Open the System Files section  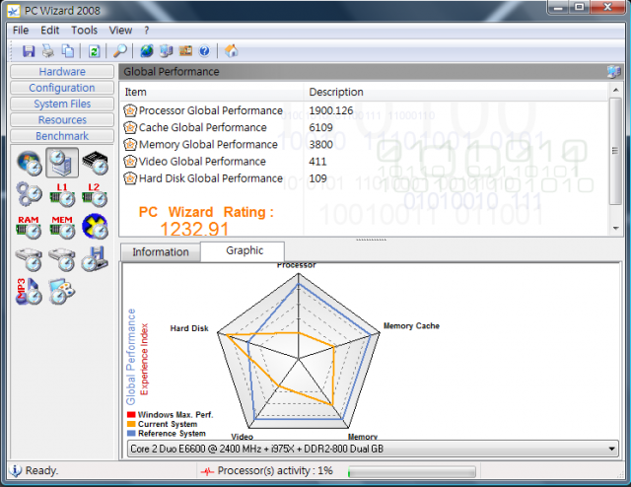tap(62, 104)
